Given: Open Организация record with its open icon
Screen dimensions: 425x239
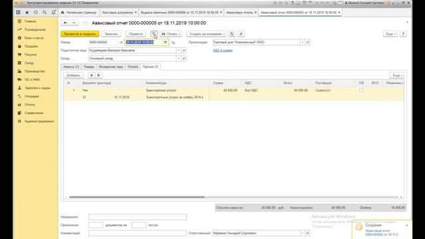Looking at the screenshot, I should click(307, 42).
